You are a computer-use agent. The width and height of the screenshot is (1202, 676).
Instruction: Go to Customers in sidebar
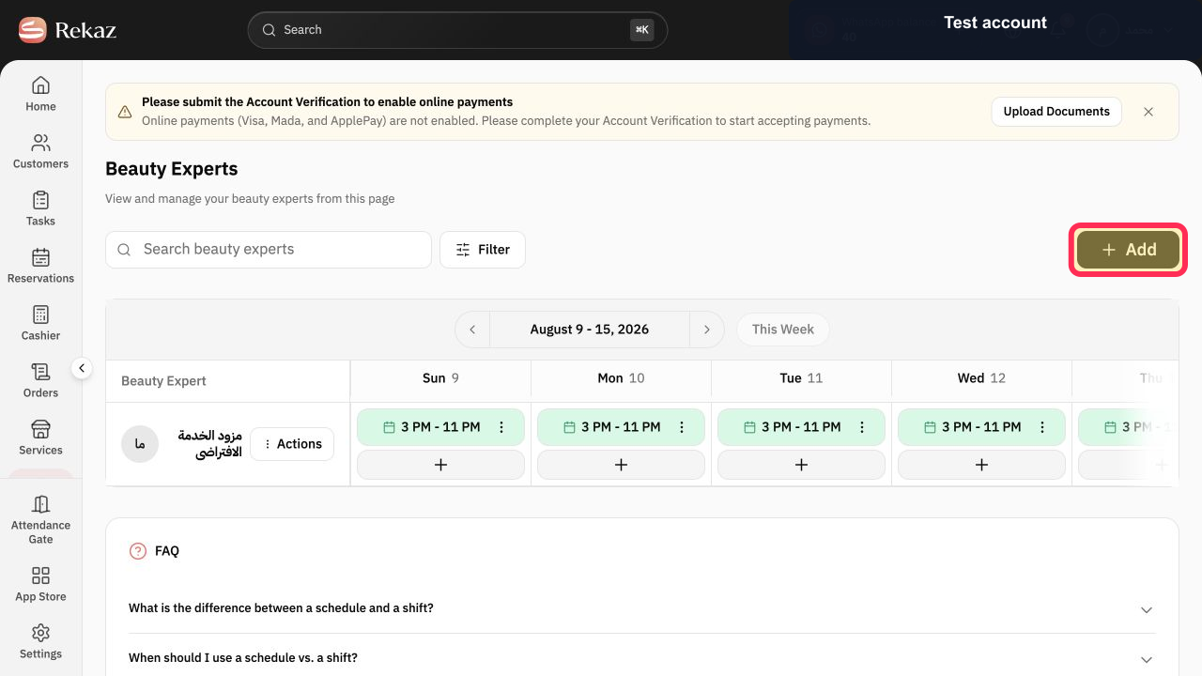click(40, 151)
